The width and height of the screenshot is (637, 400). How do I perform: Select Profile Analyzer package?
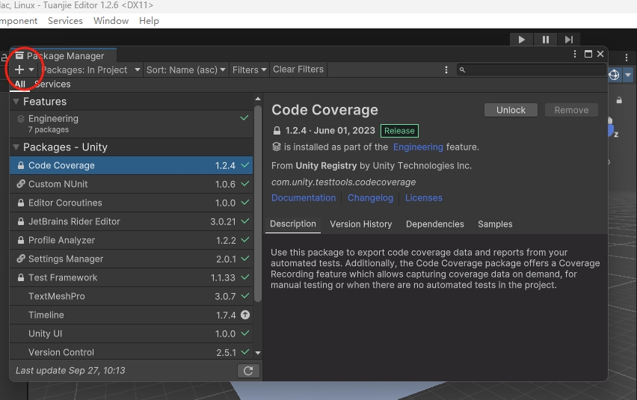132,240
